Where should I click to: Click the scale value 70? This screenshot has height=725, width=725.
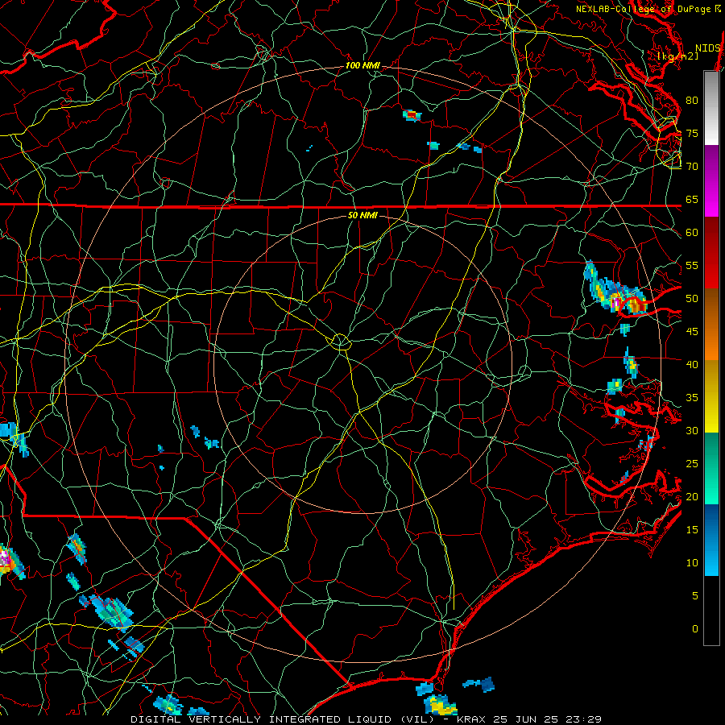coord(692,167)
